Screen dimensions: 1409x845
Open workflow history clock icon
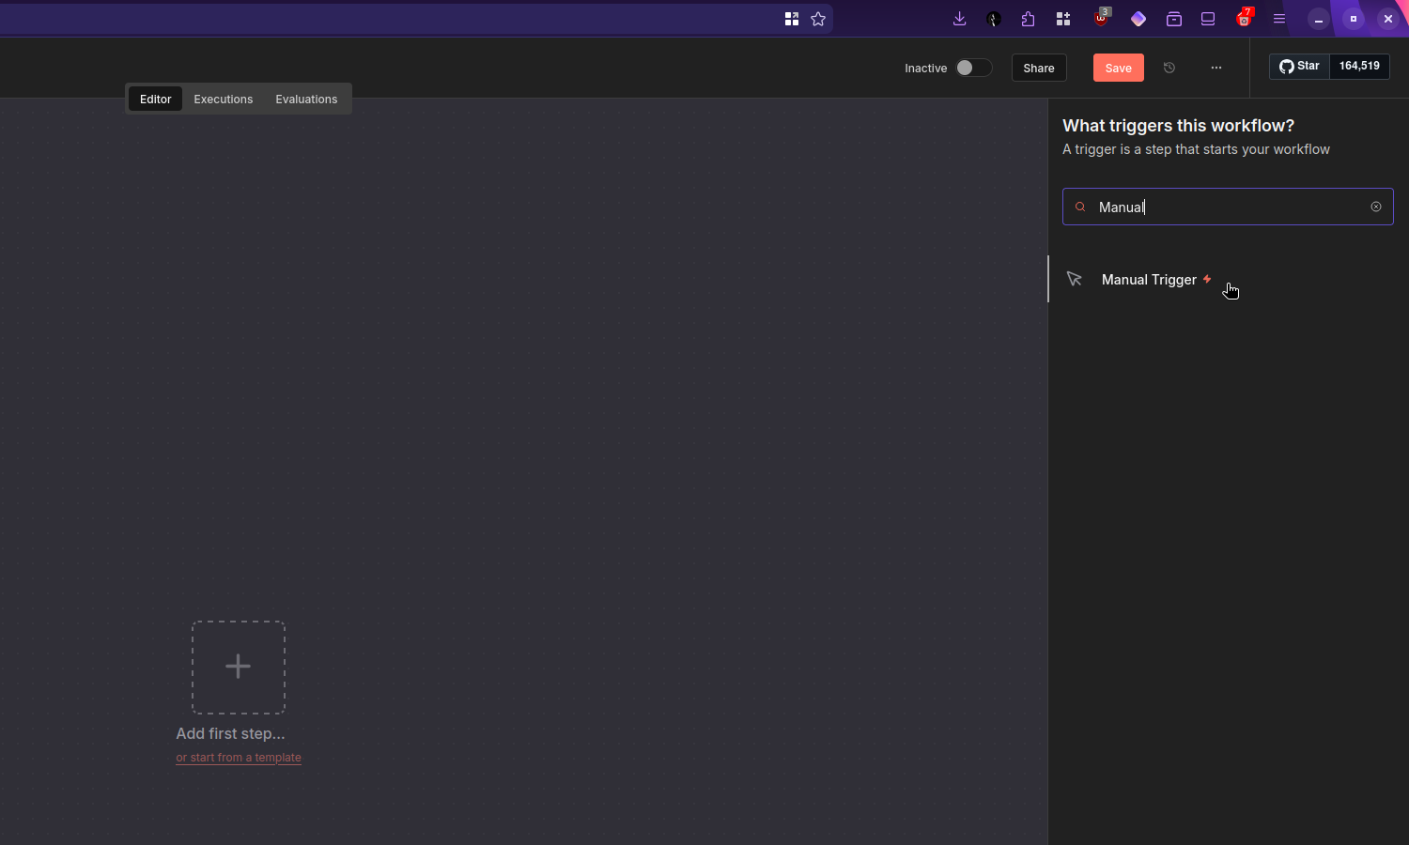pyautogui.click(x=1169, y=68)
